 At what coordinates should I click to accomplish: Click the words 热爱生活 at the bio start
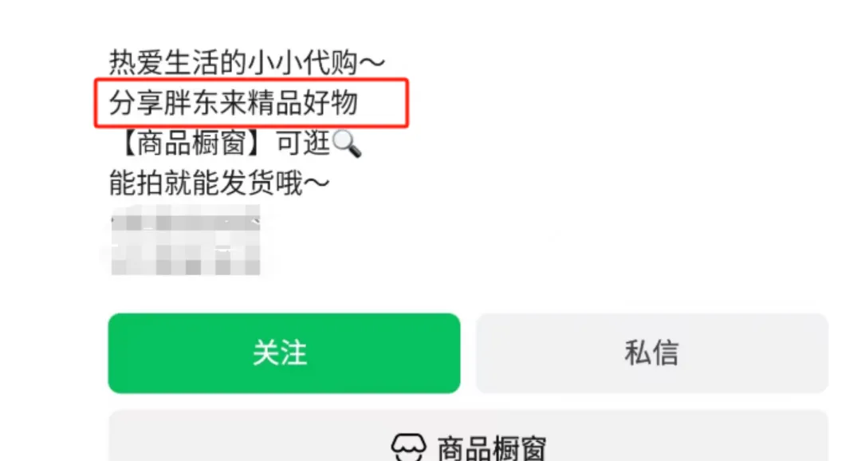click(163, 62)
